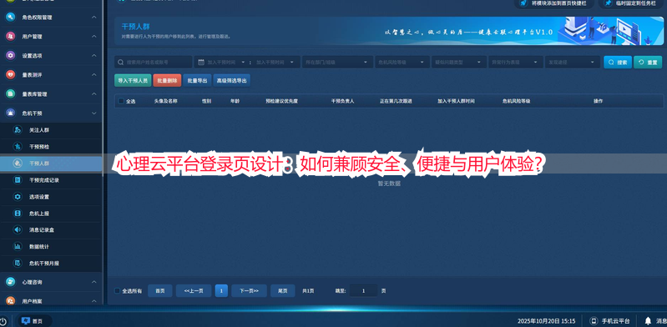Click the red 批量删除 button

(x=167, y=80)
